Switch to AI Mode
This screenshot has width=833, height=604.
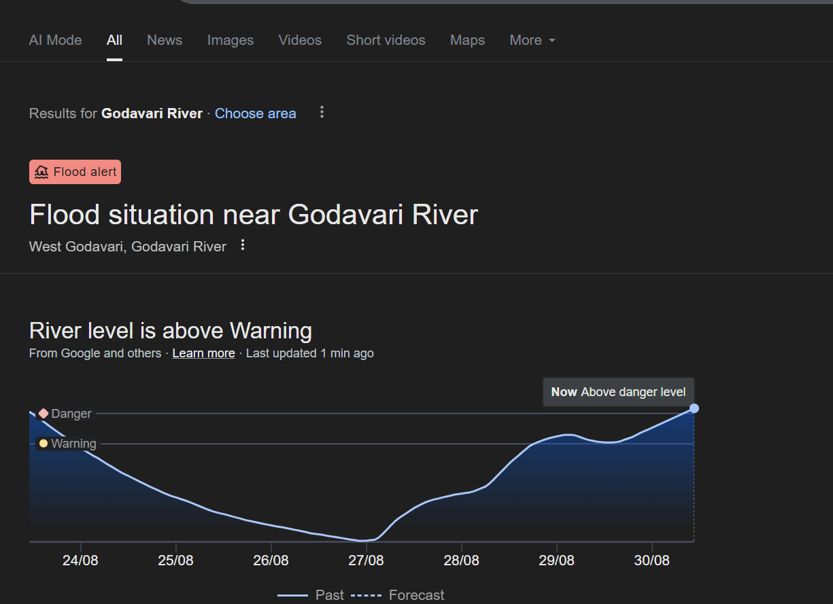coord(55,40)
